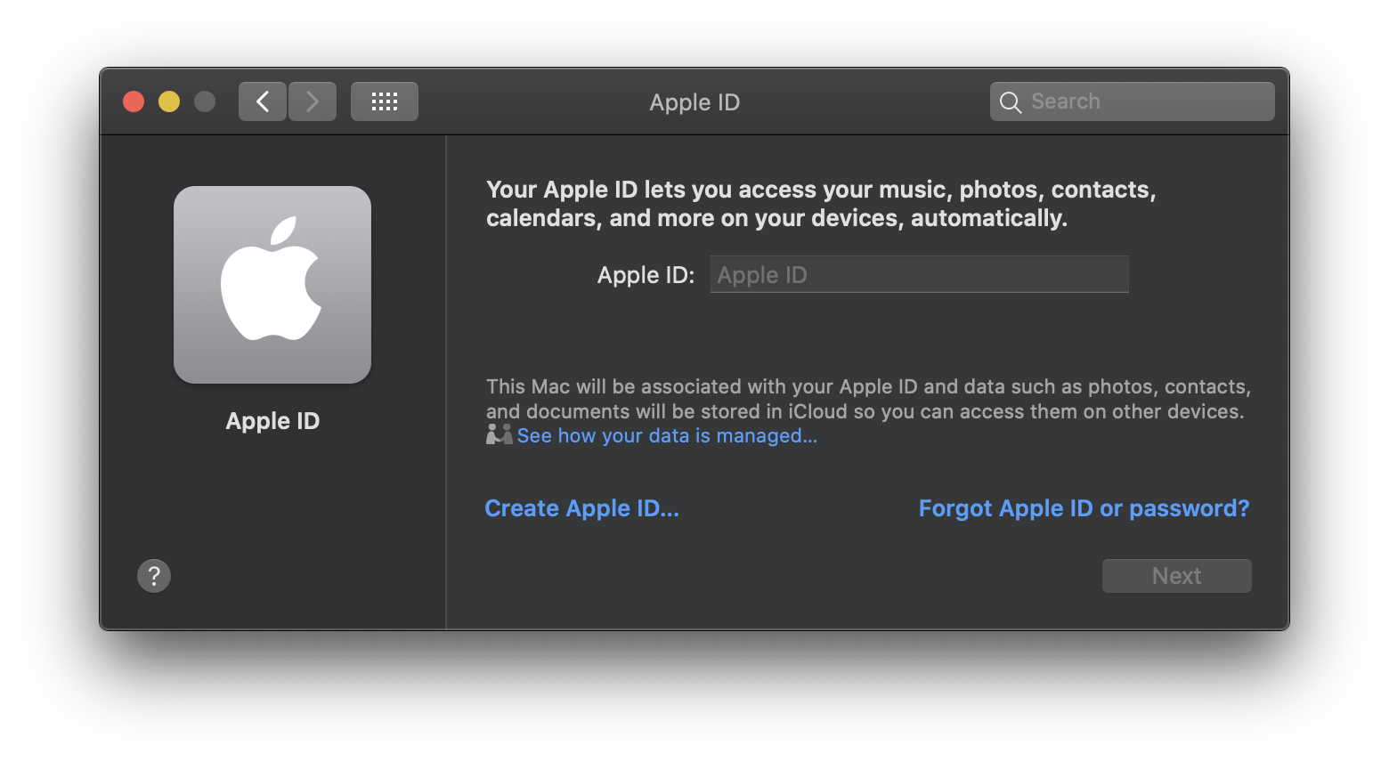
Task: Click the Apple ID window title
Action: 694,102
